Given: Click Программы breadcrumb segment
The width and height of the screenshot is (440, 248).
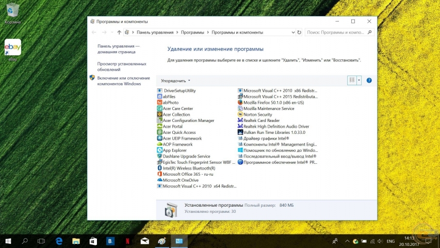Looking at the screenshot, I should 192,33.
